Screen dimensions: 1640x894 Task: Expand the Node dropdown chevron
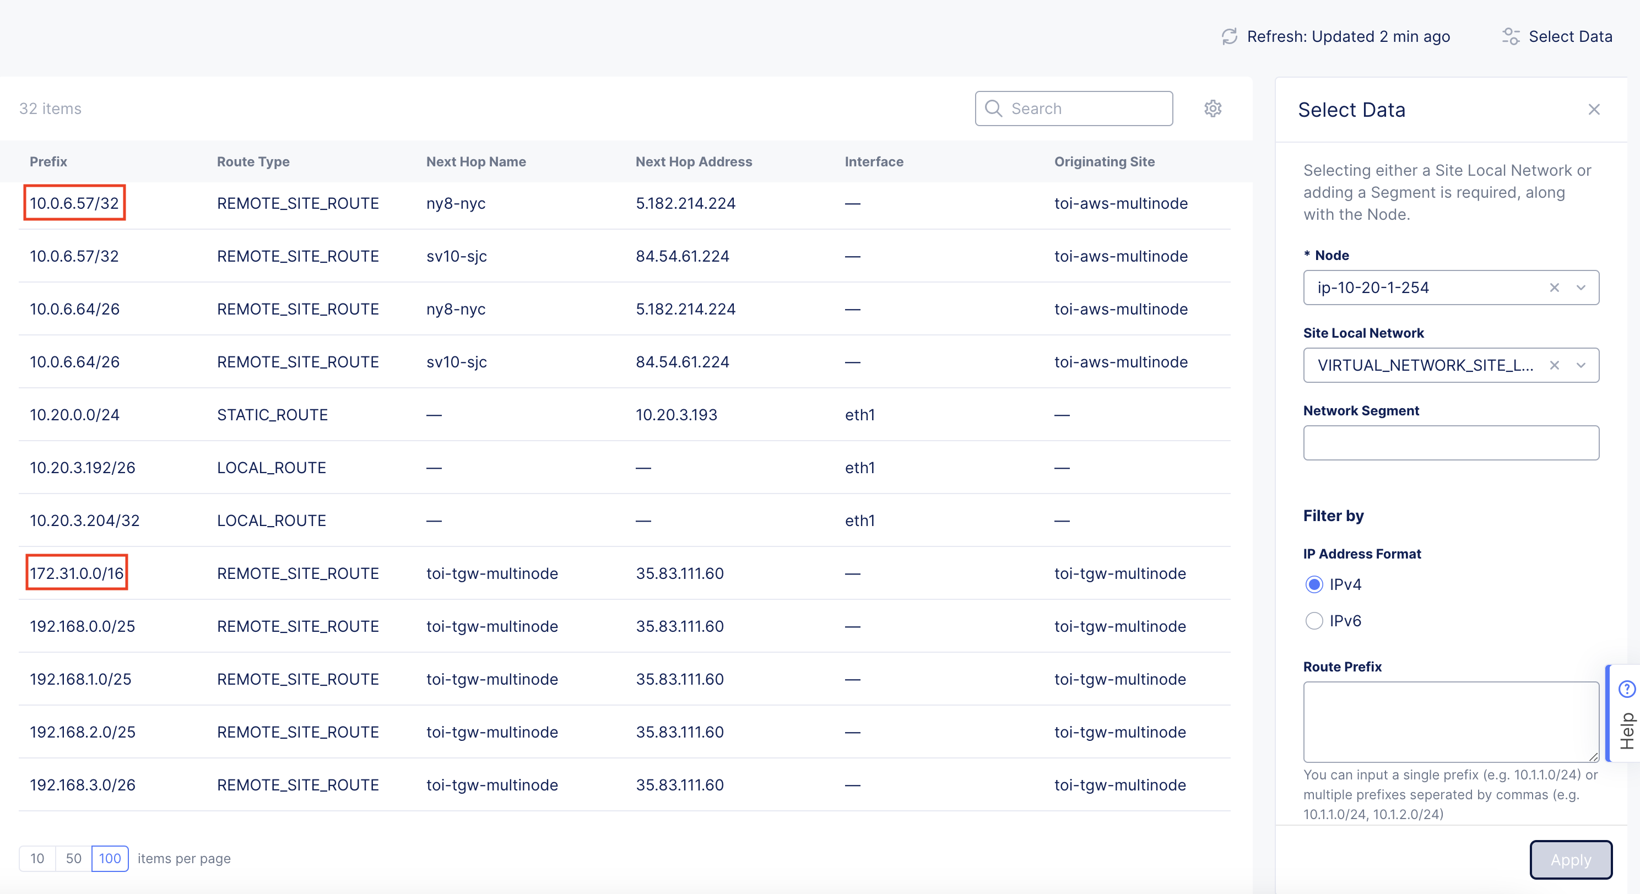click(1581, 287)
